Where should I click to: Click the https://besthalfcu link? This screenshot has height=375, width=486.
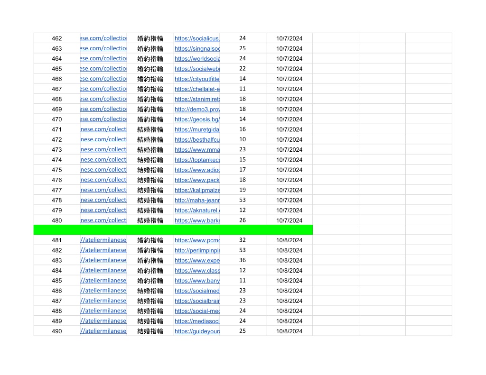tap(197, 140)
